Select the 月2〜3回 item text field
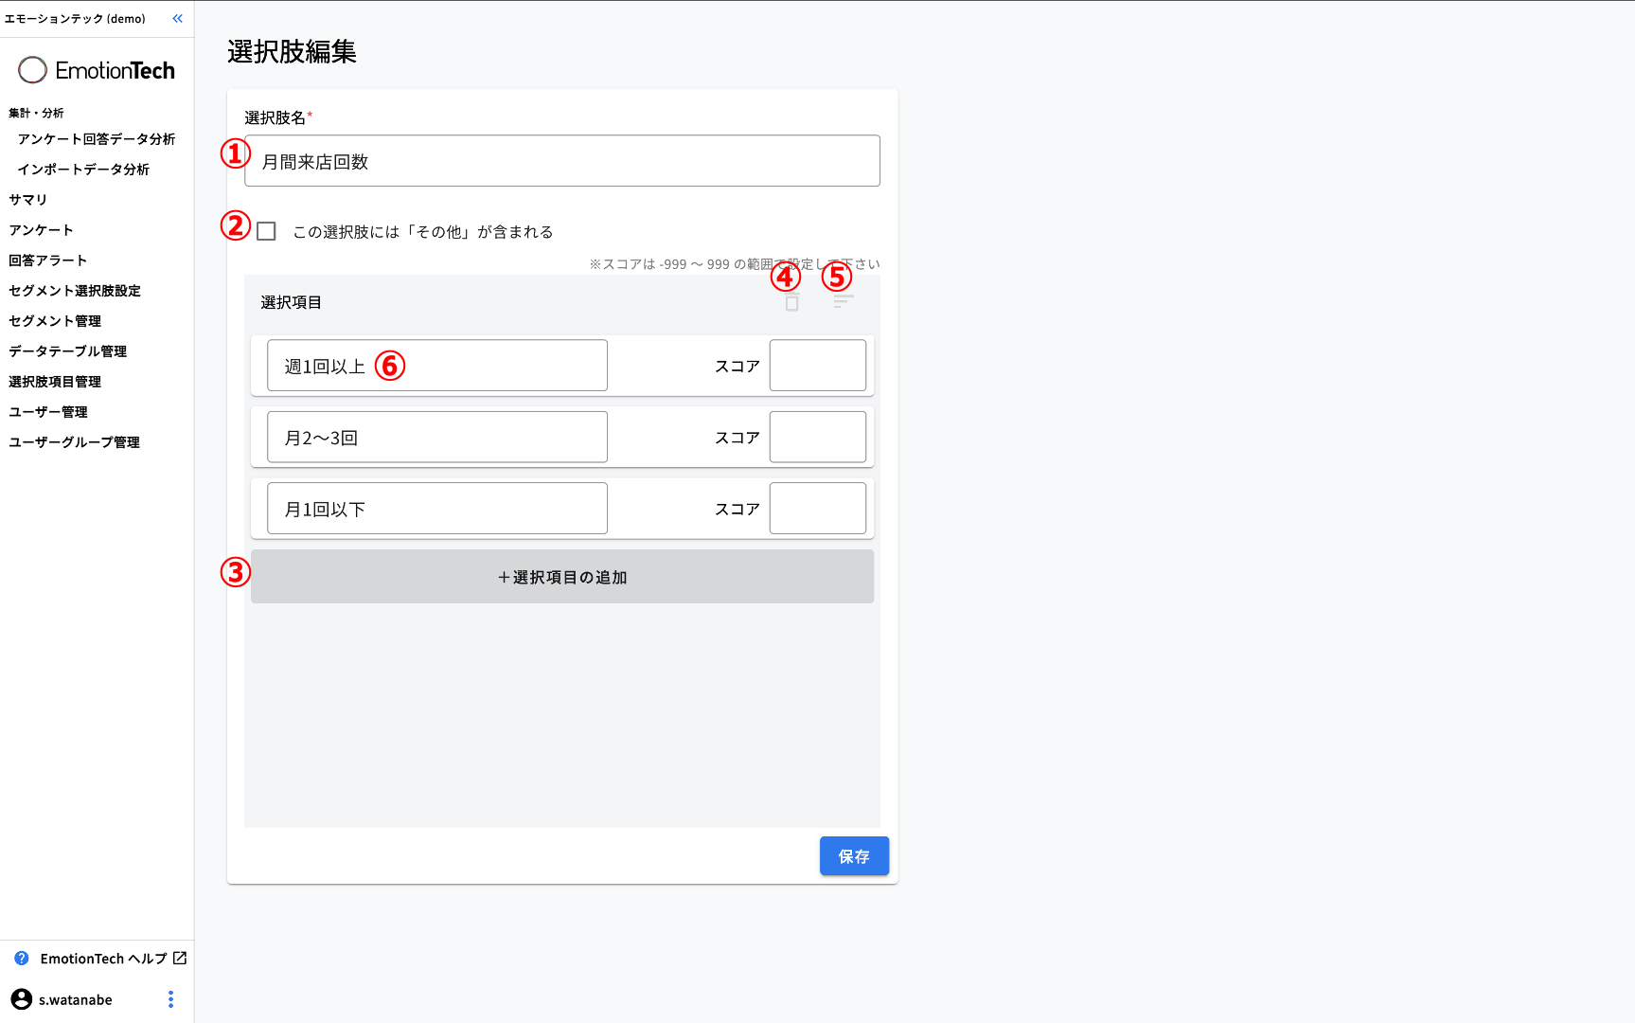Viewport: 1635px width, 1023px height. pos(436,438)
